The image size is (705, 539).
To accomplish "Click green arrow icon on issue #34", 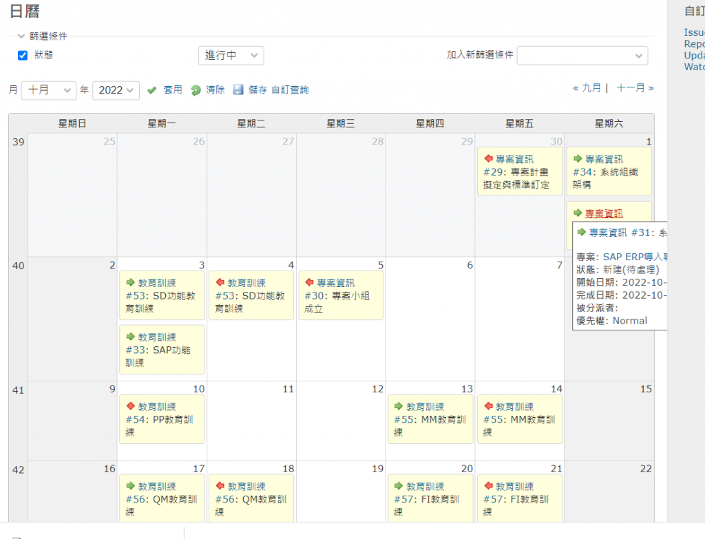I will pyautogui.click(x=578, y=159).
